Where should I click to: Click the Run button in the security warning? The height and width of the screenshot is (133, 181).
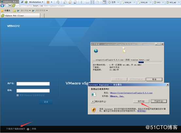tap(141, 101)
